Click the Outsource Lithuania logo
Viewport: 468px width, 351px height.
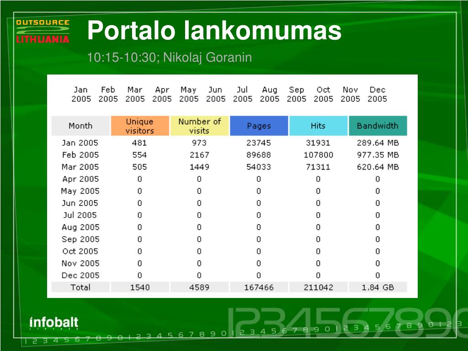point(43,32)
